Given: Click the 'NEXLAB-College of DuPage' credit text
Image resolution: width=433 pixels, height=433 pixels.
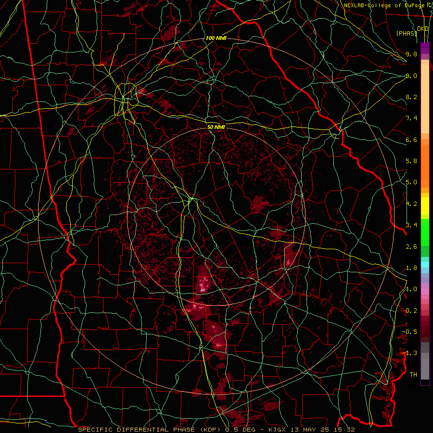Looking at the screenshot, I should [384, 5].
